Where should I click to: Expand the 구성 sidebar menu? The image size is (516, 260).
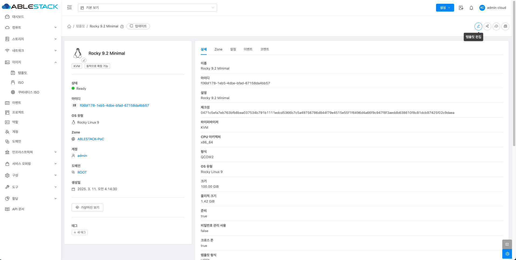click(x=30, y=175)
